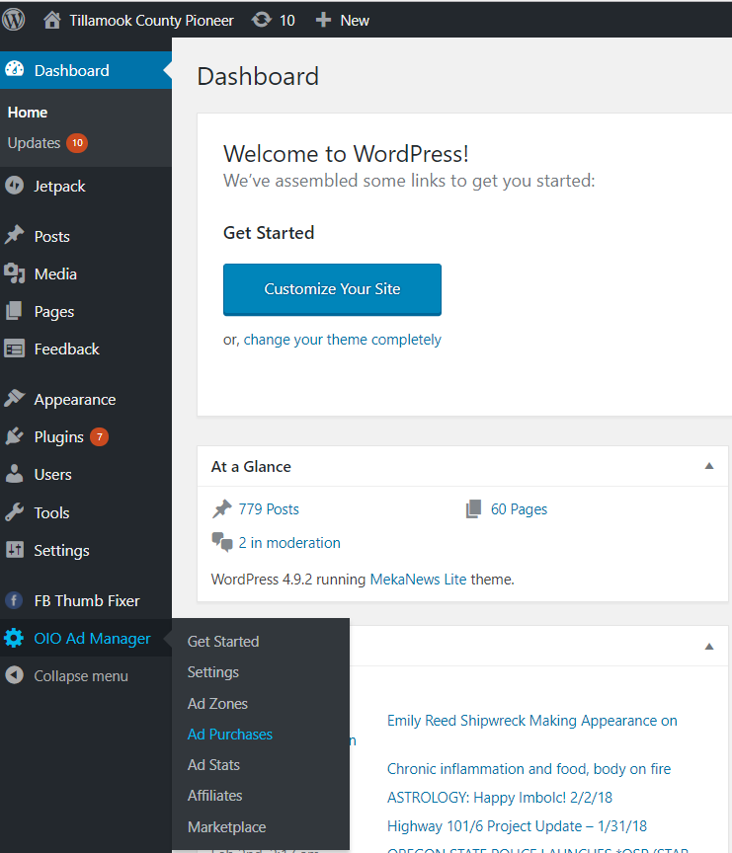This screenshot has height=853, width=732.
Task: Click the plus icon next to New
Action: coord(323,20)
